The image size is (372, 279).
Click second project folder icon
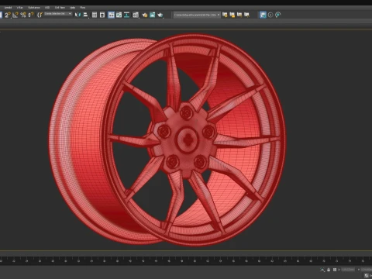point(232,15)
